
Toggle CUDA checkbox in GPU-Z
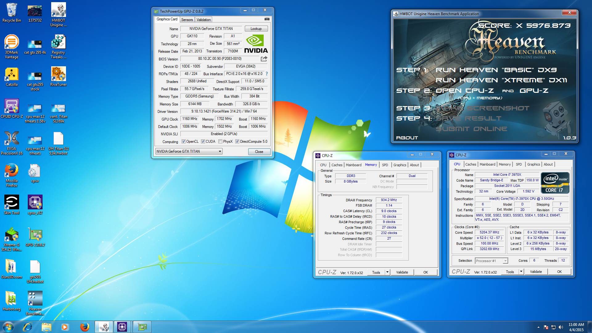pyautogui.click(x=203, y=142)
